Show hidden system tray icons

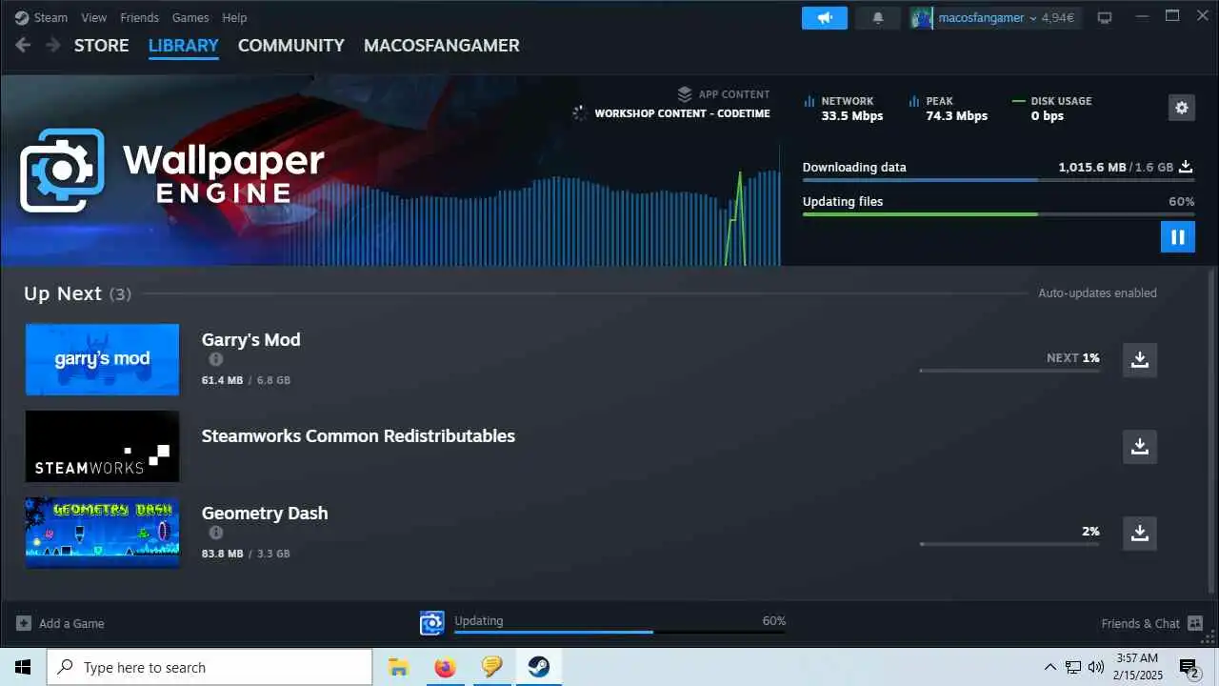(x=1050, y=667)
